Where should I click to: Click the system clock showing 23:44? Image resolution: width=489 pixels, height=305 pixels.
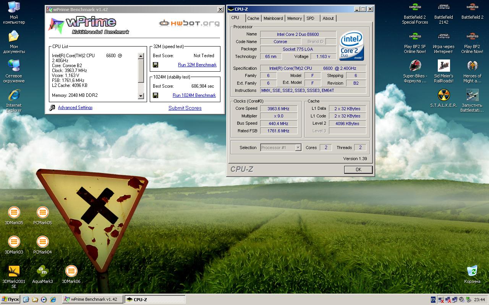479,300
